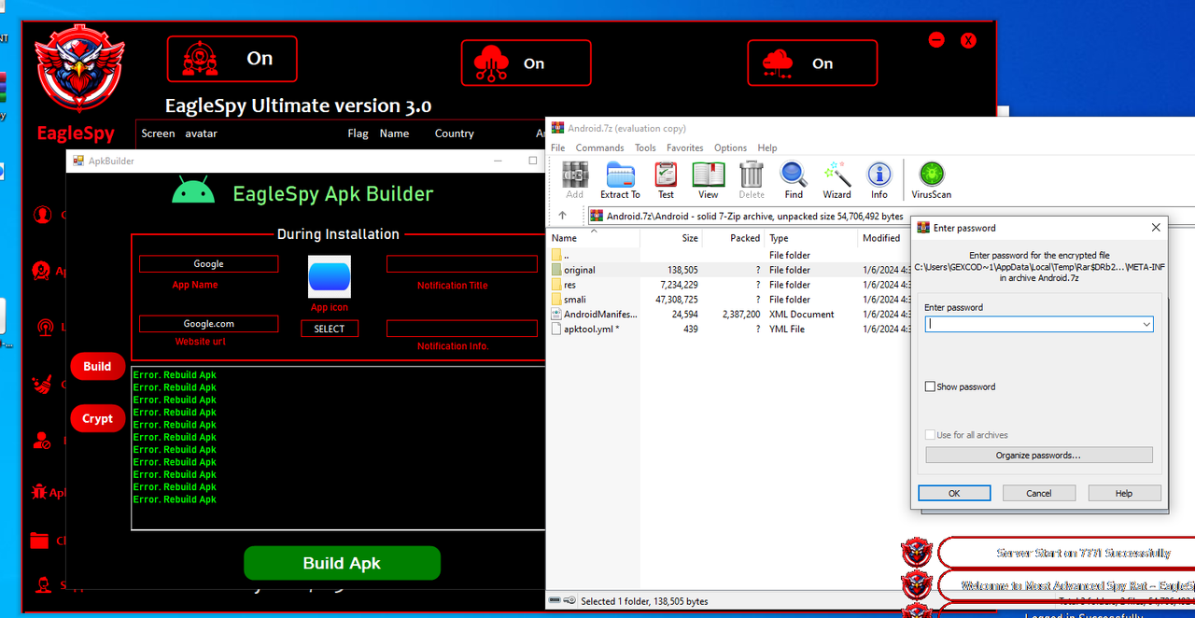Click the disk icon in WinRAR status bar
Image resolution: width=1195 pixels, height=618 pixels.
555,601
